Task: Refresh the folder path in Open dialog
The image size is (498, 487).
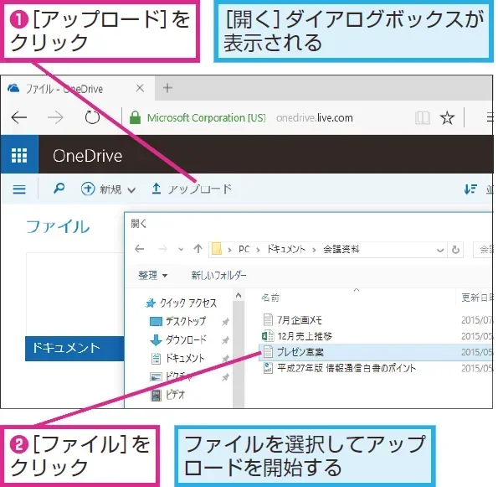Action: pyautogui.click(x=455, y=250)
